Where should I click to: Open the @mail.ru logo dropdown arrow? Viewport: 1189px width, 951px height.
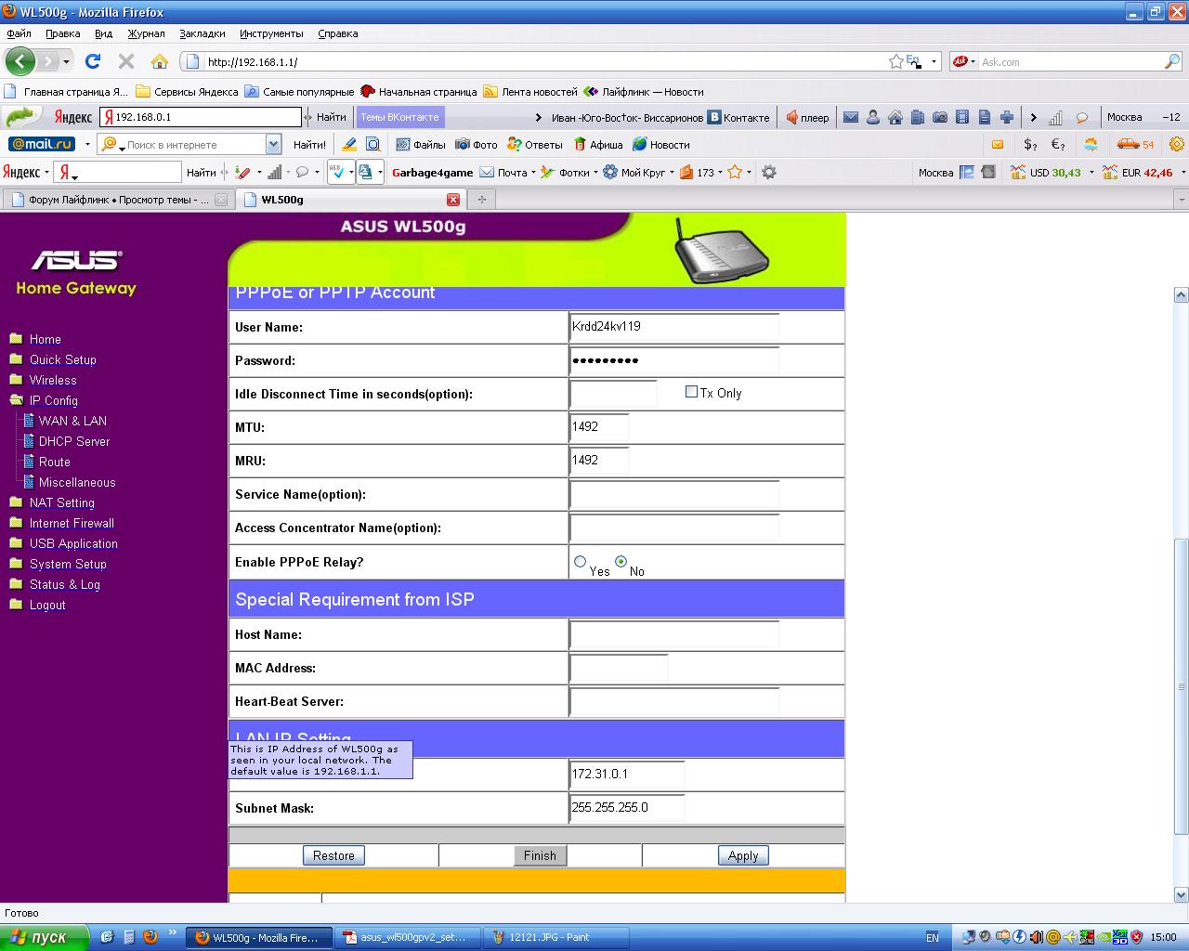(87, 144)
